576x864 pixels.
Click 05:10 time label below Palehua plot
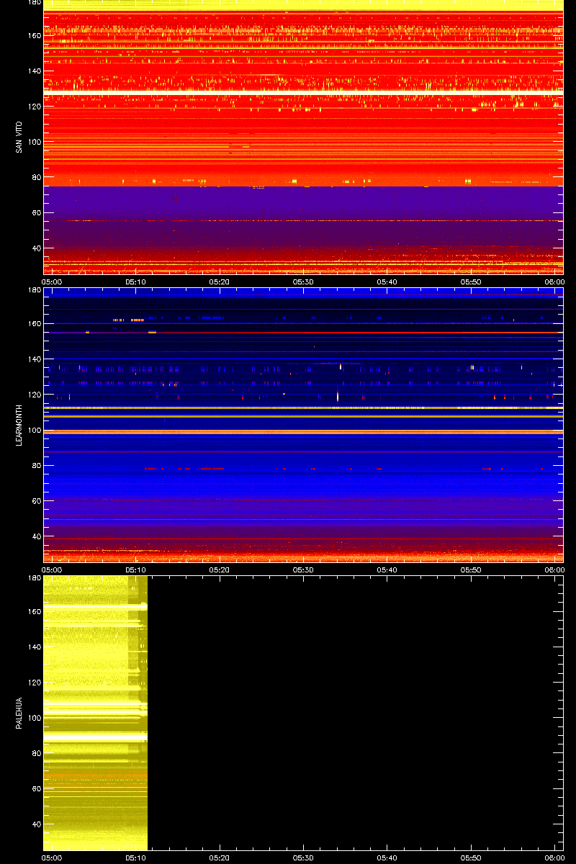point(136,858)
